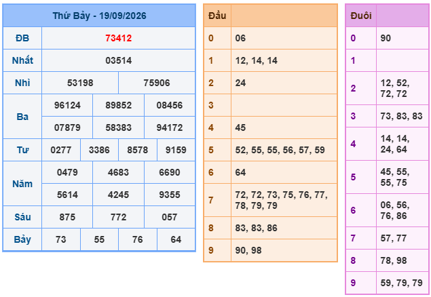Viewport: 431px width, 297px height.
Task: Select fifth prize number 6690
Action: [x=170, y=172]
